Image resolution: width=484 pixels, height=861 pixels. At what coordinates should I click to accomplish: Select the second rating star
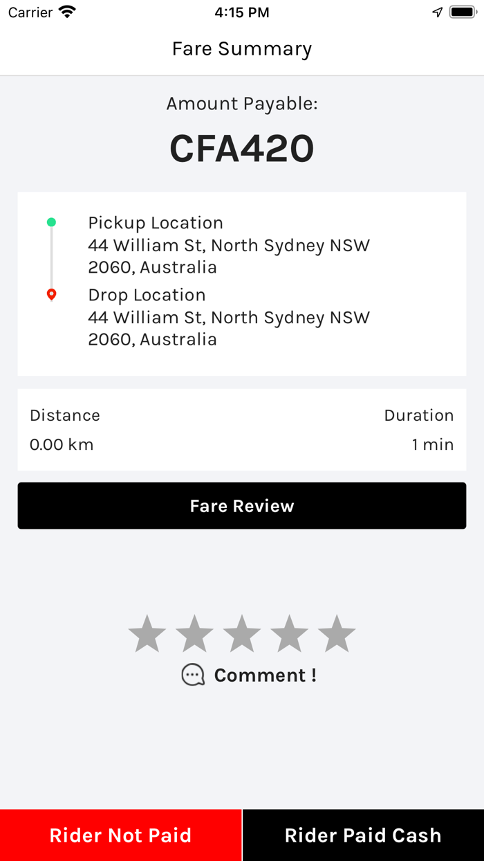click(194, 631)
